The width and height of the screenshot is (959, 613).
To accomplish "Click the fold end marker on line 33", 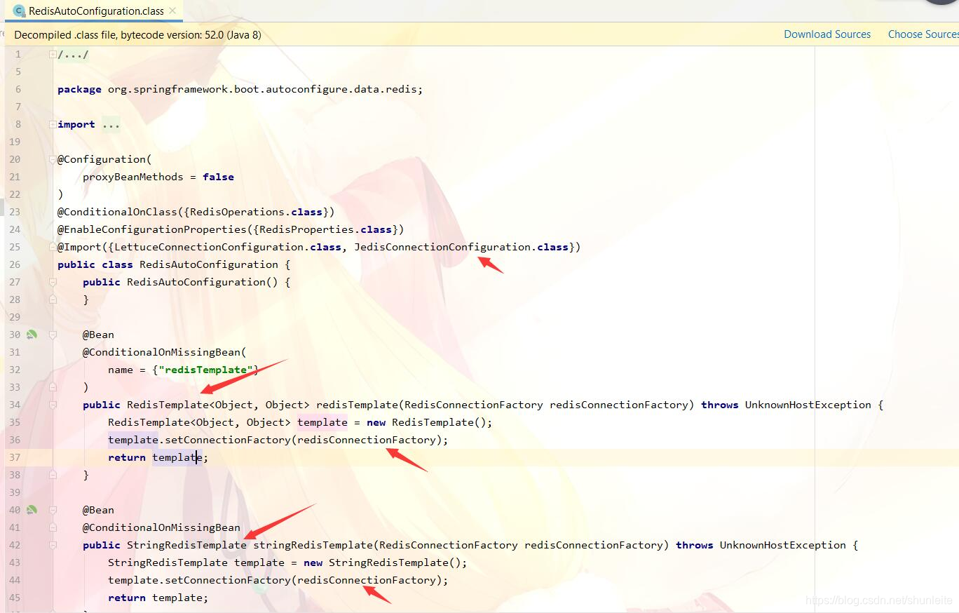I will [x=53, y=387].
